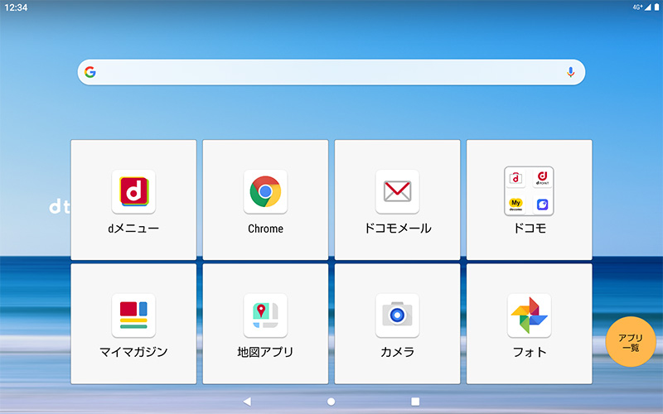Tap the Android back navigation button
This screenshot has height=414, width=663.
click(x=247, y=402)
